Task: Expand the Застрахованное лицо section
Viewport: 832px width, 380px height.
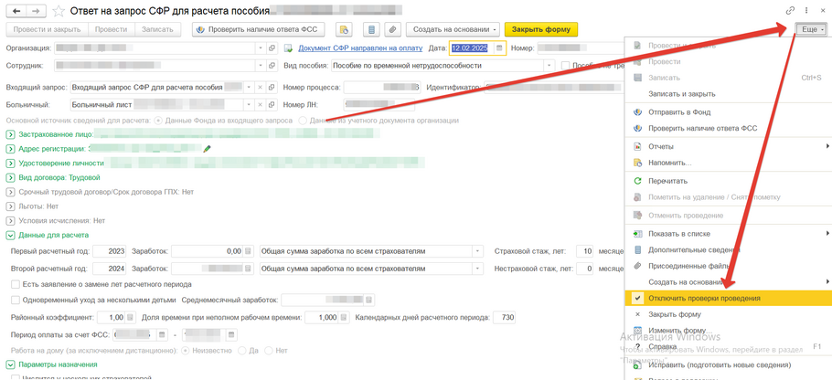Action: point(10,134)
